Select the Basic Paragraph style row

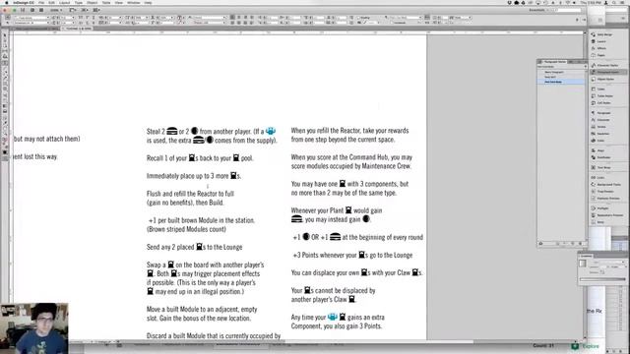coord(561,72)
